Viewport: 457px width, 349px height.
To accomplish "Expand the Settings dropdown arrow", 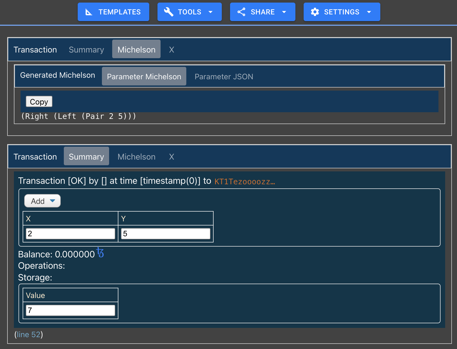I will 369,12.
